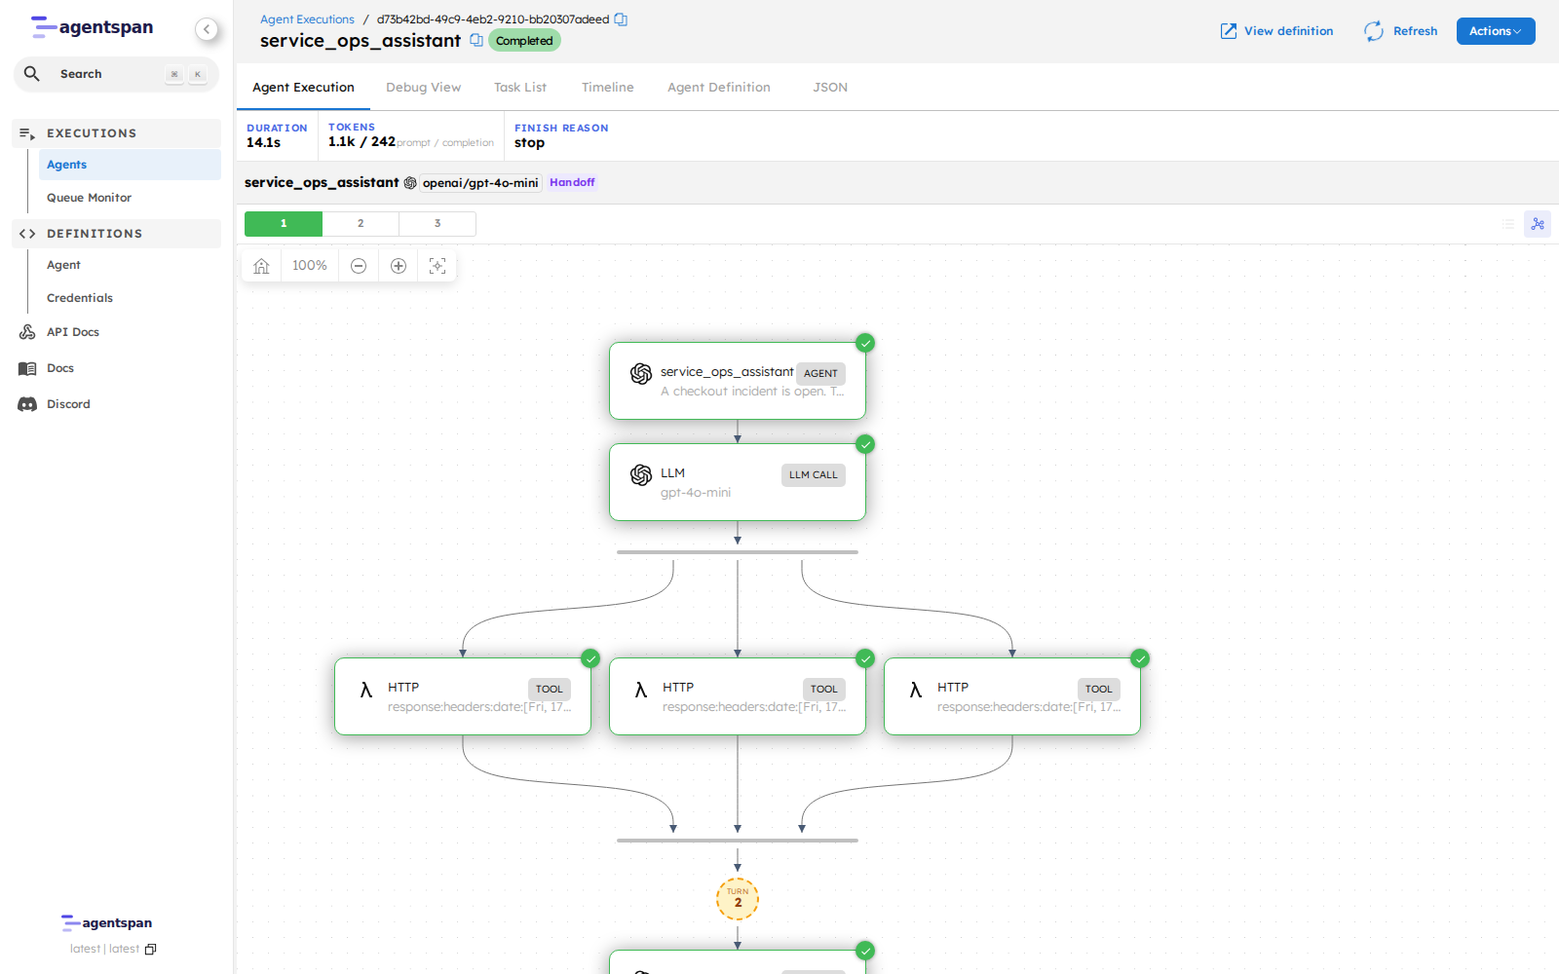Copy the service_ops_assistant name icon
This screenshot has height=974, width=1559.
[476, 40]
